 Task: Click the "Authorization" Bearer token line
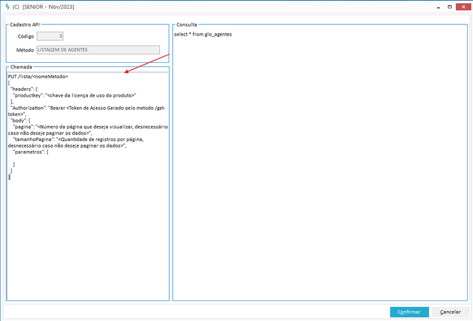86,108
